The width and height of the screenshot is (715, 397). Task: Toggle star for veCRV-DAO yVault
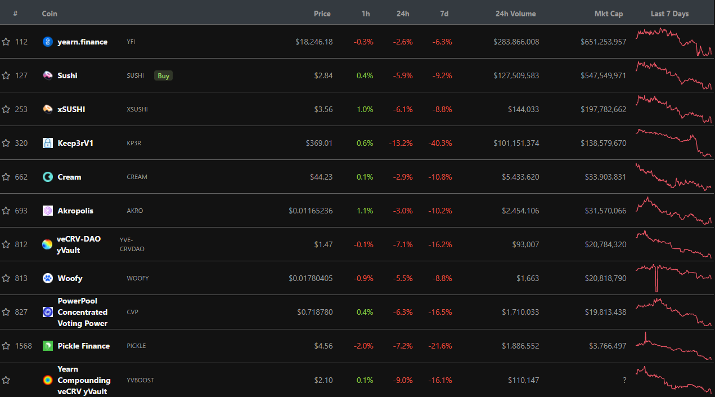tap(6, 244)
